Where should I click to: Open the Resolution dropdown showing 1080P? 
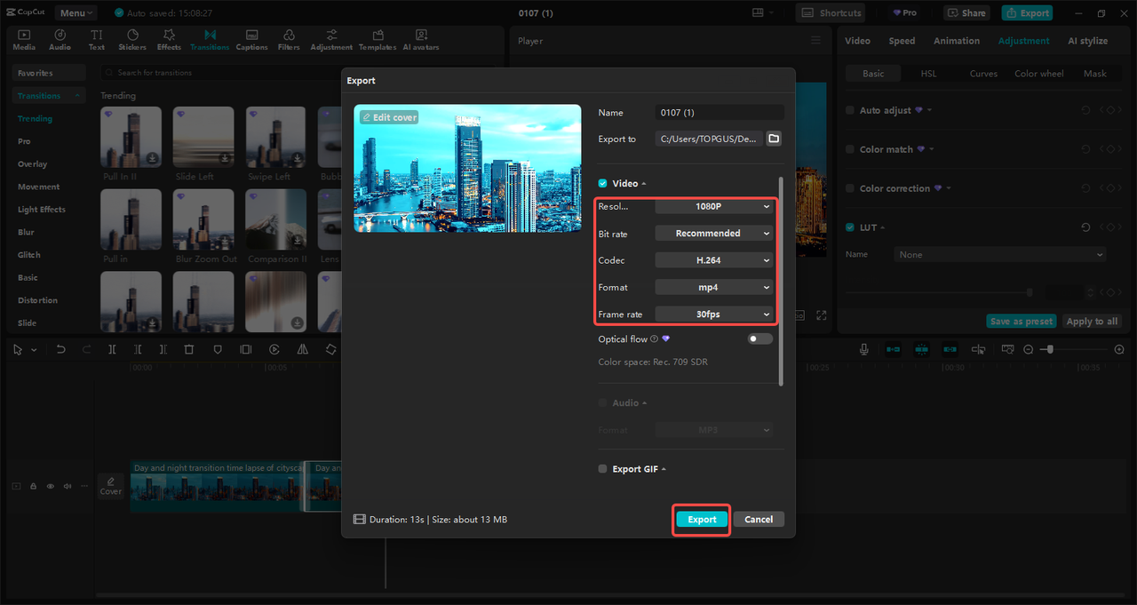click(x=714, y=206)
